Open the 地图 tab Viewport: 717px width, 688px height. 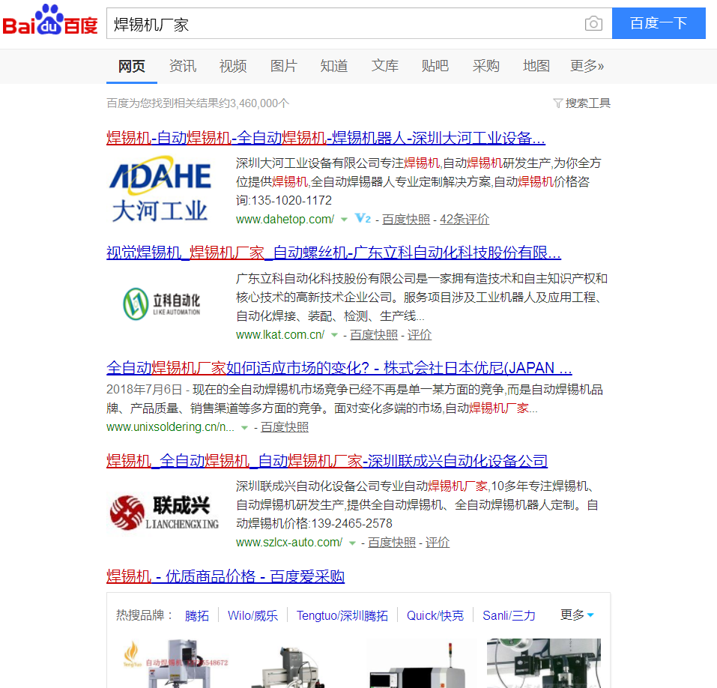click(x=536, y=67)
